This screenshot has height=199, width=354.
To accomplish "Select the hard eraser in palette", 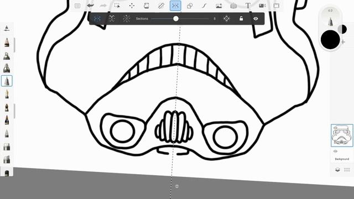I will tap(7, 147).
